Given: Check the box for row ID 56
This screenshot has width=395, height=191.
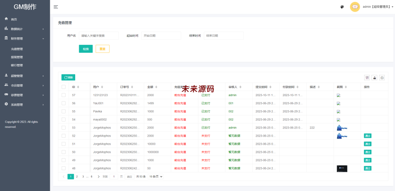Looking at the screenshot, I should coord(64,103).
